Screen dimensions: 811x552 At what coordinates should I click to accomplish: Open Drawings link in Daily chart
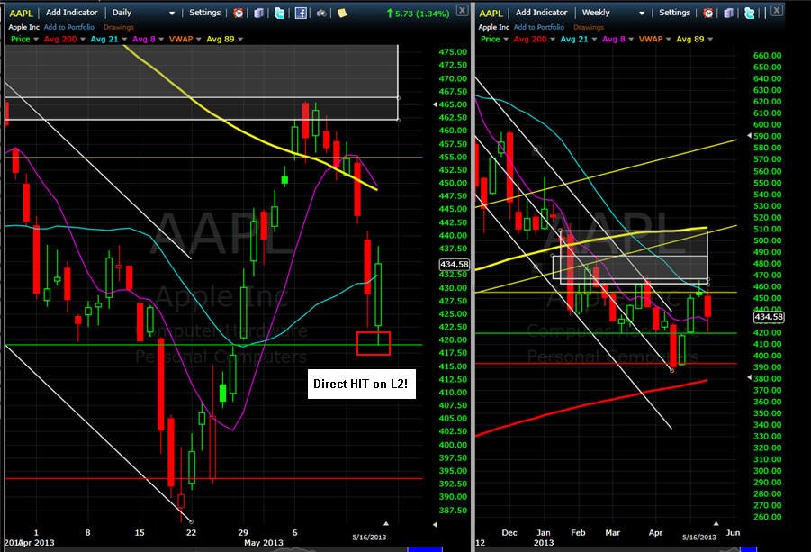click(x=119, y=27)
